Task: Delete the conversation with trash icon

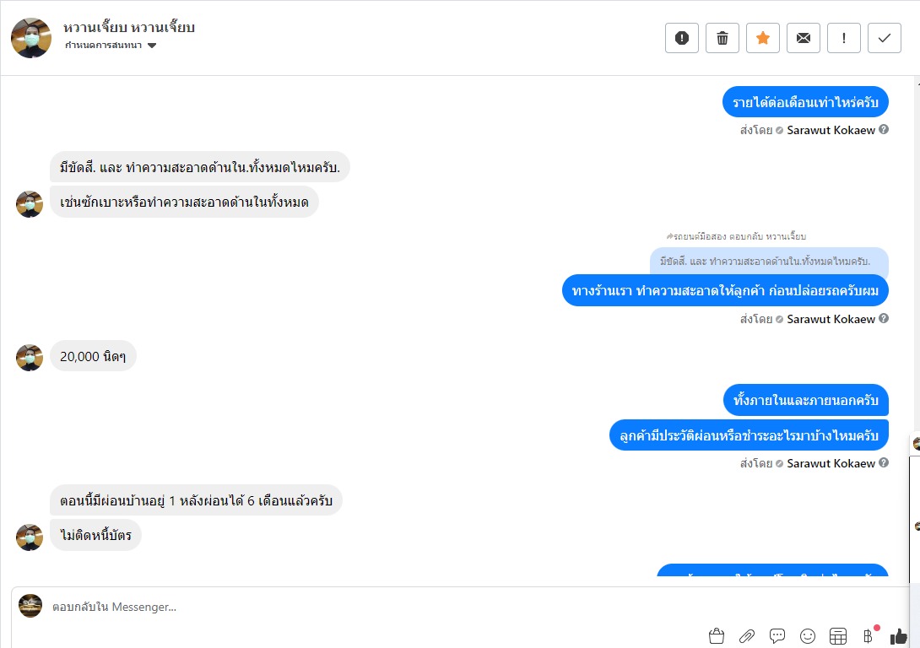Action: pos(722,38)
